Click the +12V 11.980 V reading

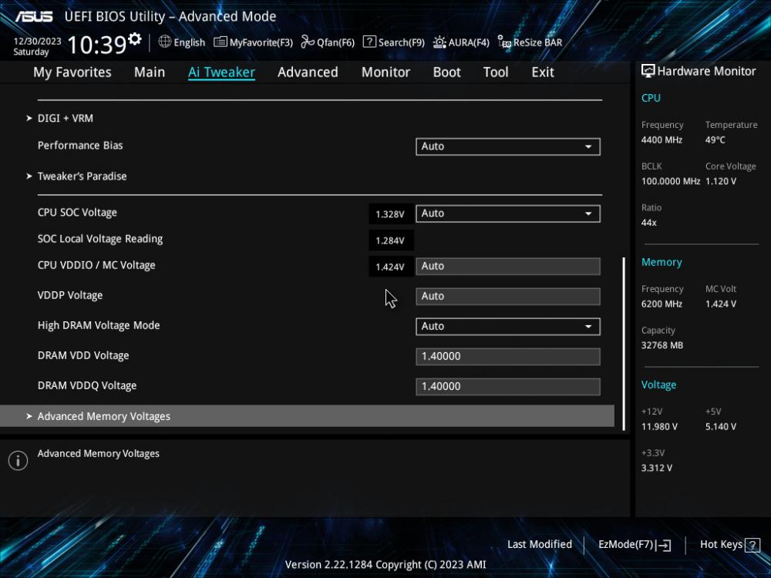(659, 427)
